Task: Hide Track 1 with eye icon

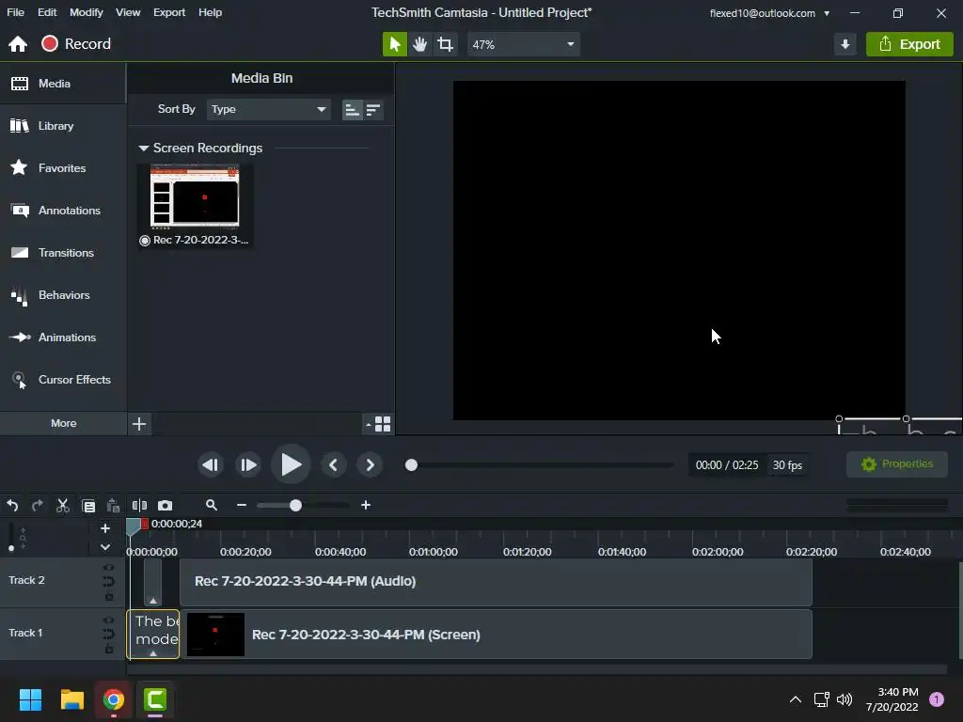Action: [109, 620]
